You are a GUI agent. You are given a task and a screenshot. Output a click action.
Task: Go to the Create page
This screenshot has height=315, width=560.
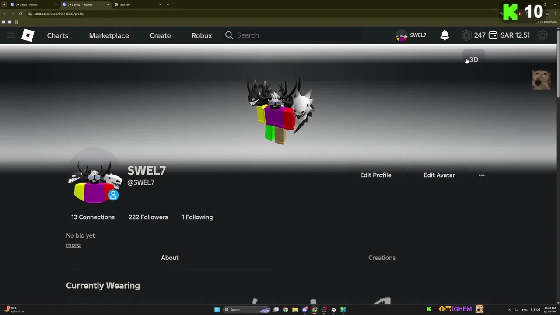click(160, 35)
